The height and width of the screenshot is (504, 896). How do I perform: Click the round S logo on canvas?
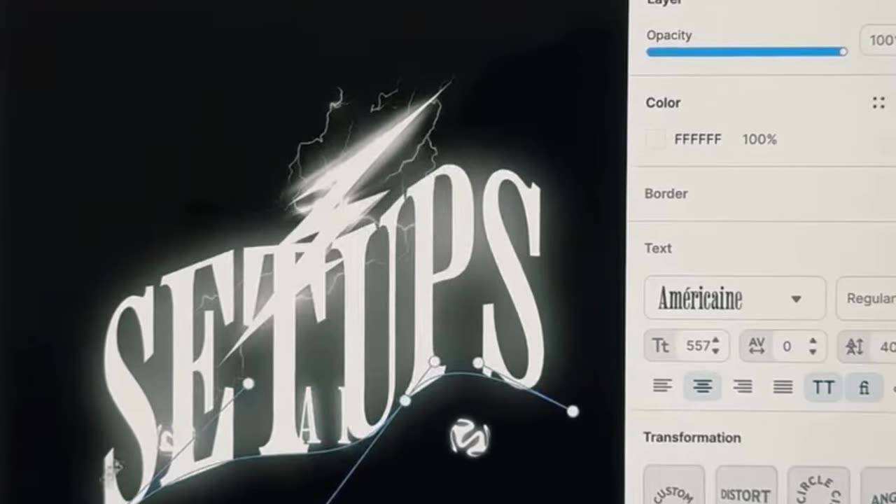pos(469,437)
